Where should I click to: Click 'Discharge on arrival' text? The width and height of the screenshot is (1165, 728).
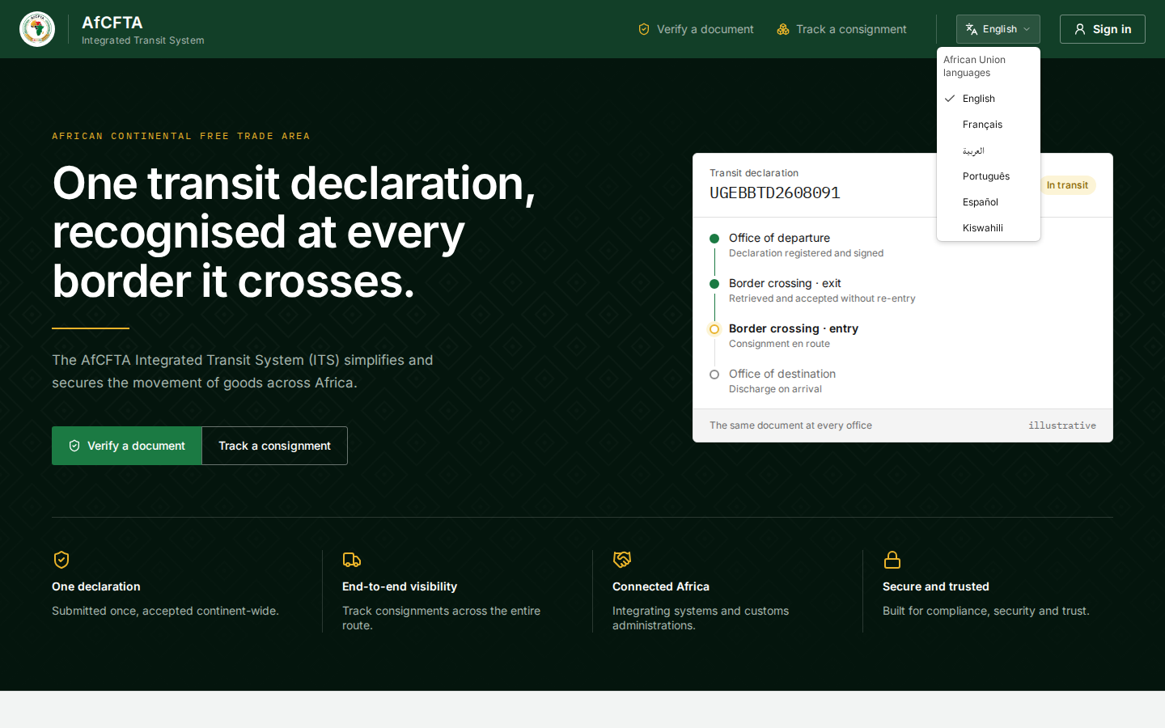pyautogui.click(x=775, y=389)
